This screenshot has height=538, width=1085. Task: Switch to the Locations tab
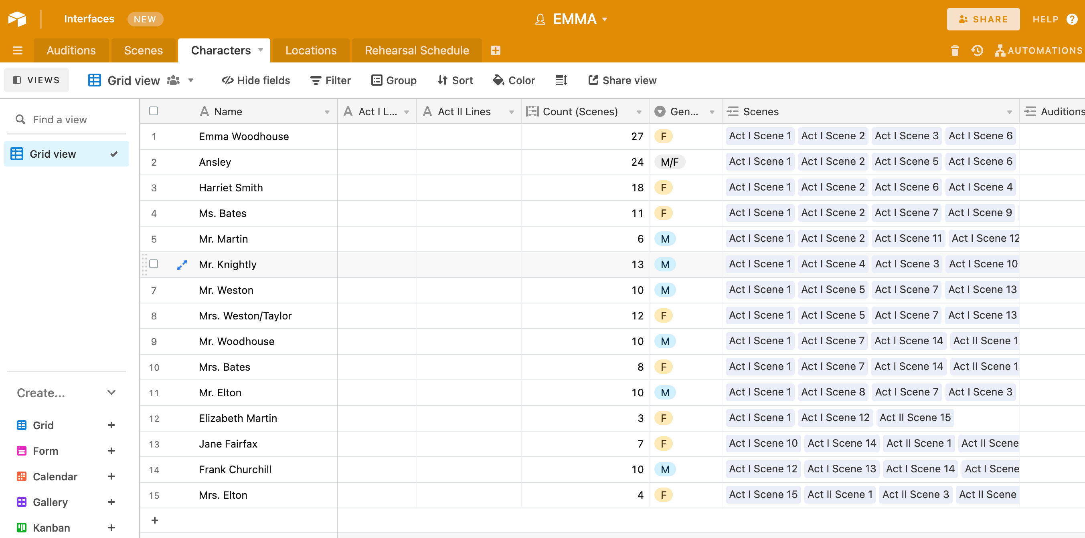(x=311, y=50)
